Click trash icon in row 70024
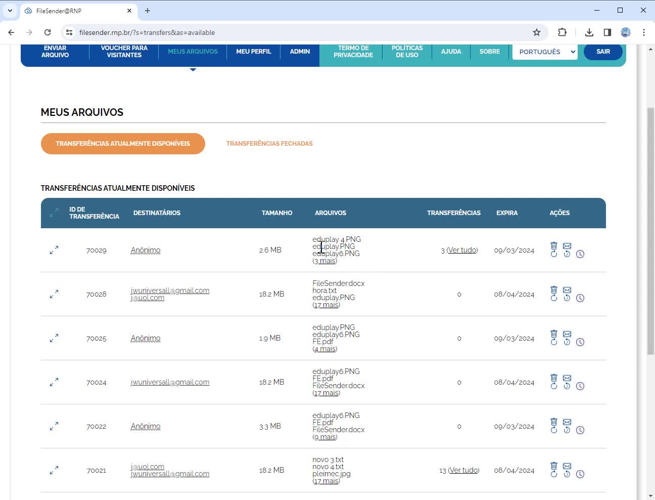The image size is (655, 500). 554,378
